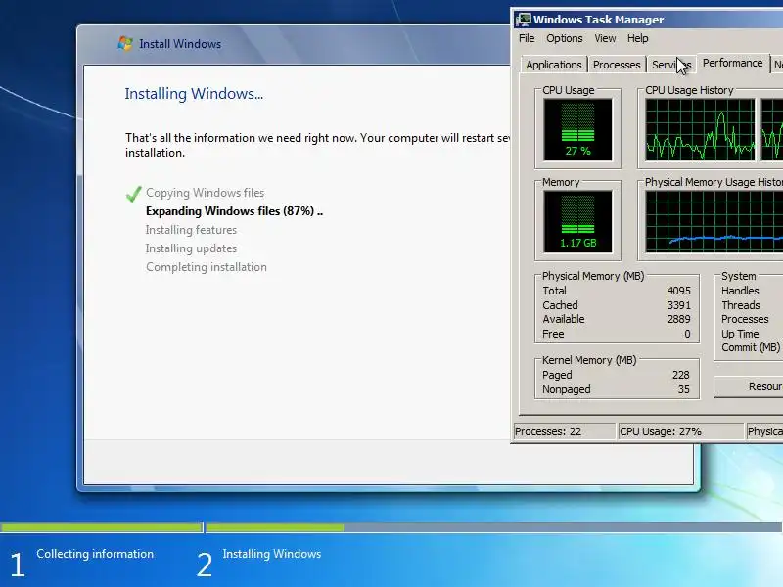Click the Physical Memory Total value 4095
Viewport: 783px width, 587px height.
tap(678, 291)
